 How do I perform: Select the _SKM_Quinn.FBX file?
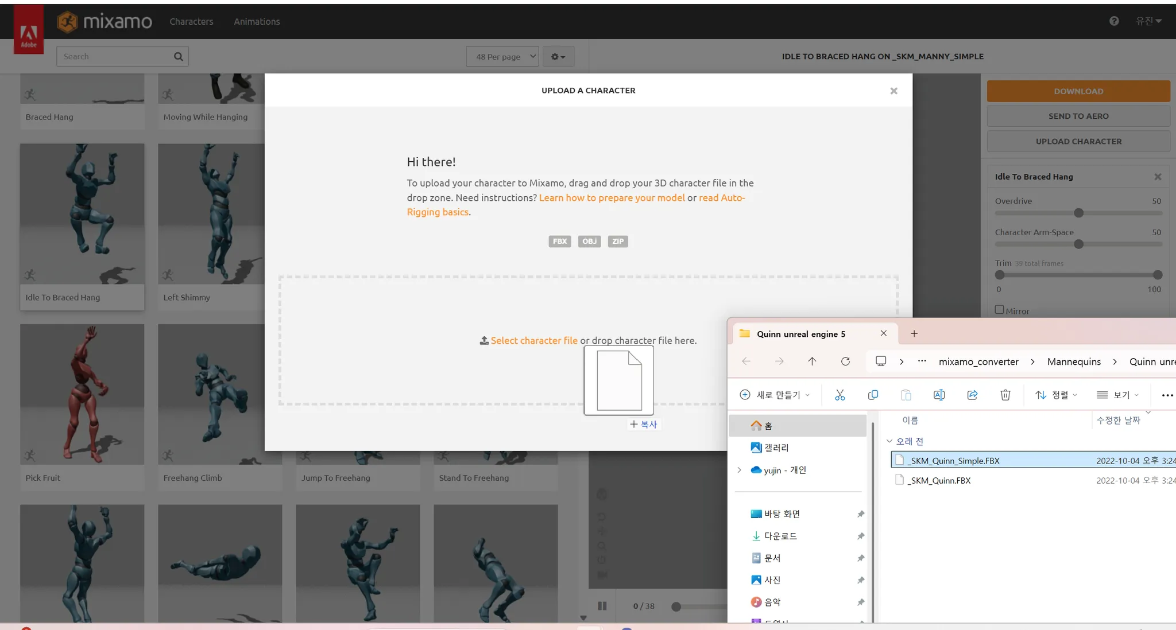tap(939, 481)
